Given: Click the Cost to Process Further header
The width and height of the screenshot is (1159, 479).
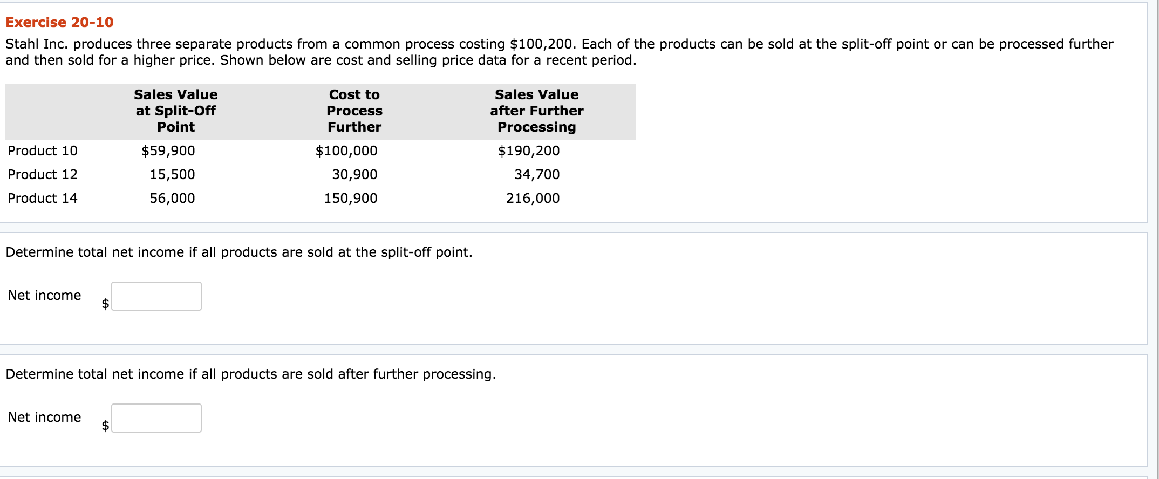Looking at the screenshot, I should (x=354, y=111).
